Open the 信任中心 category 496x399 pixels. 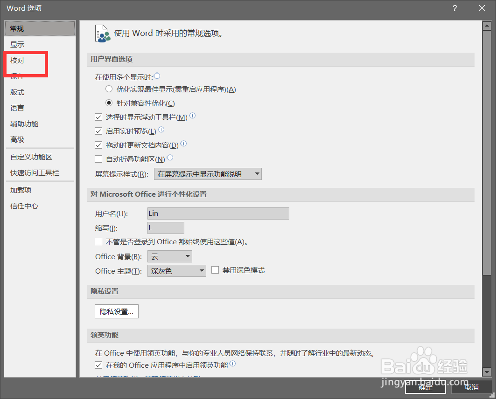(x=40, y=206)
